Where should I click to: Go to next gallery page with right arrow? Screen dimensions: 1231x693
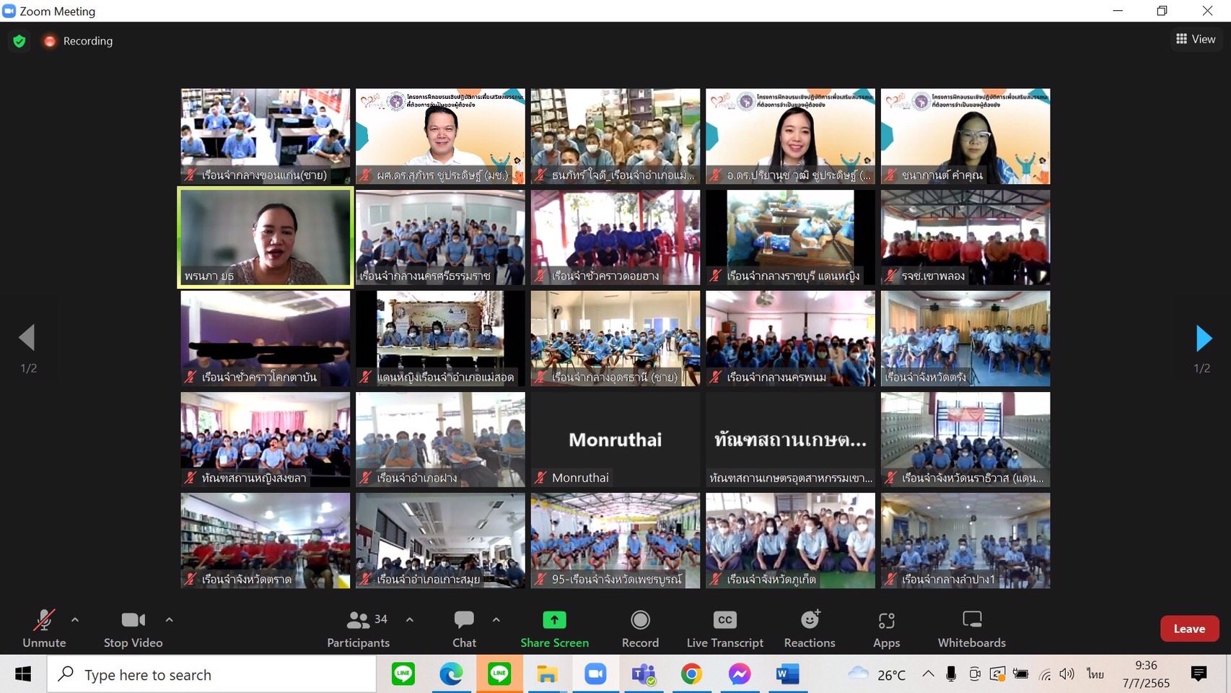pos(1203,338)
